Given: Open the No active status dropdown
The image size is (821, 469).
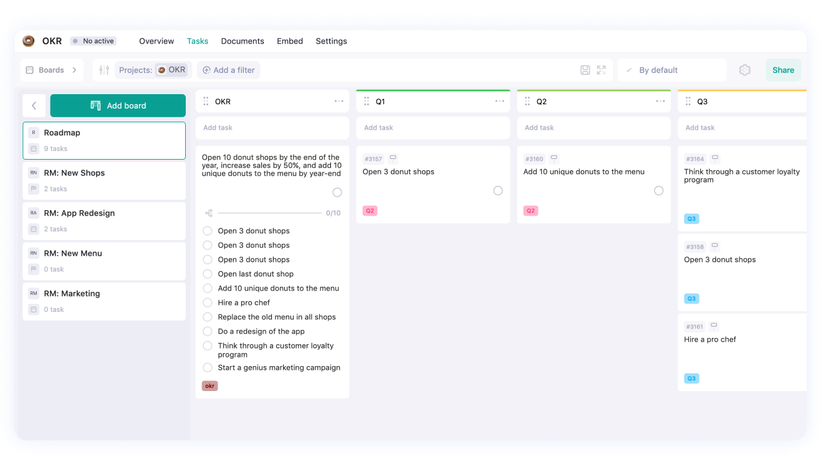Looking at the screenshot, I should pos(93,41).
